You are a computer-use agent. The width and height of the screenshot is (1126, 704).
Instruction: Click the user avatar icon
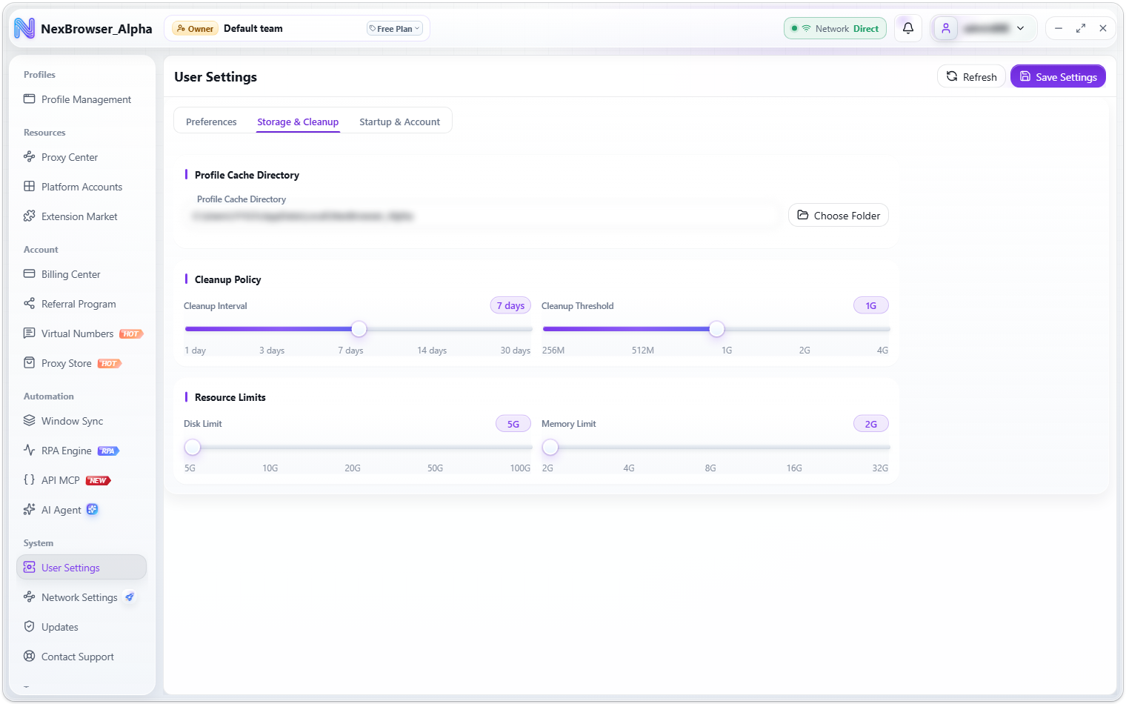pos(946,28)
